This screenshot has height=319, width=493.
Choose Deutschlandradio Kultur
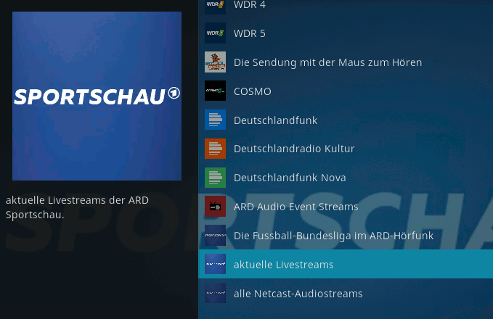click(346, 149)
